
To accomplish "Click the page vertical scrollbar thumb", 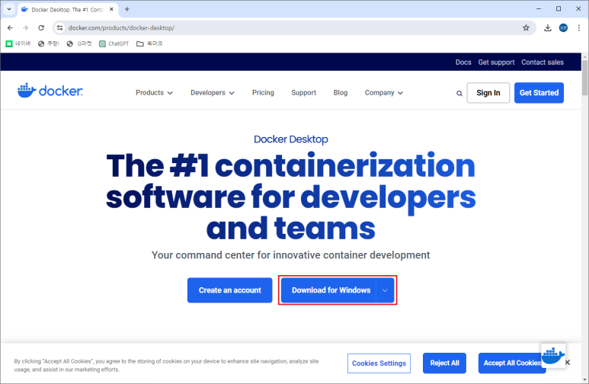I will [x=584, y=77].
